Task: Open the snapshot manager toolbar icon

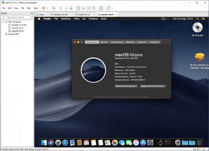Action: click(x=71, y=8)
